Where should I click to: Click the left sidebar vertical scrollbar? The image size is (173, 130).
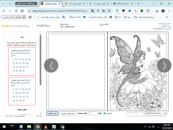[40, 60]
